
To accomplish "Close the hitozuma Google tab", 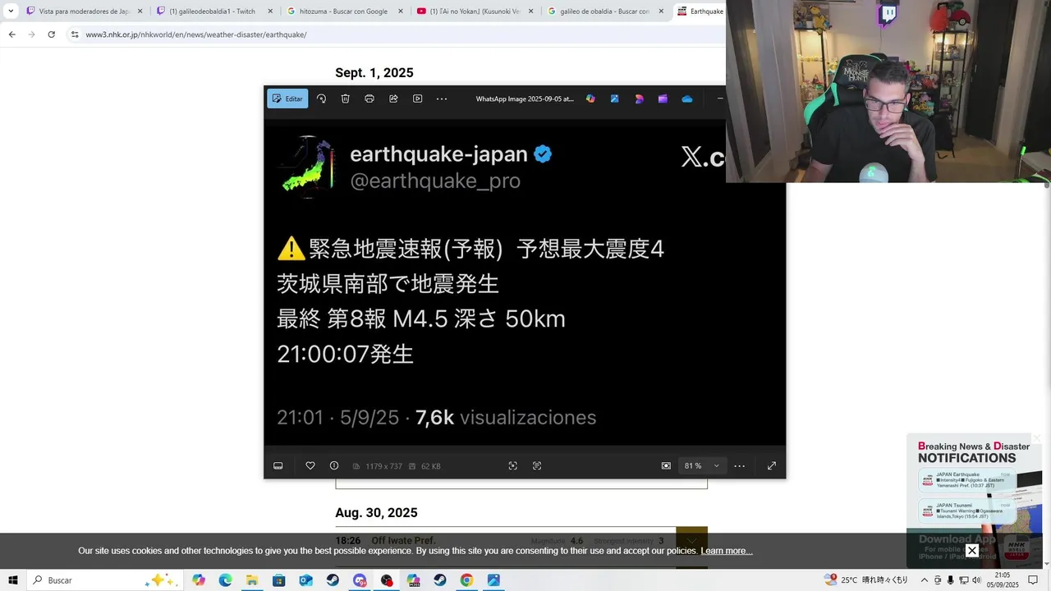I will tap(400, 11).
